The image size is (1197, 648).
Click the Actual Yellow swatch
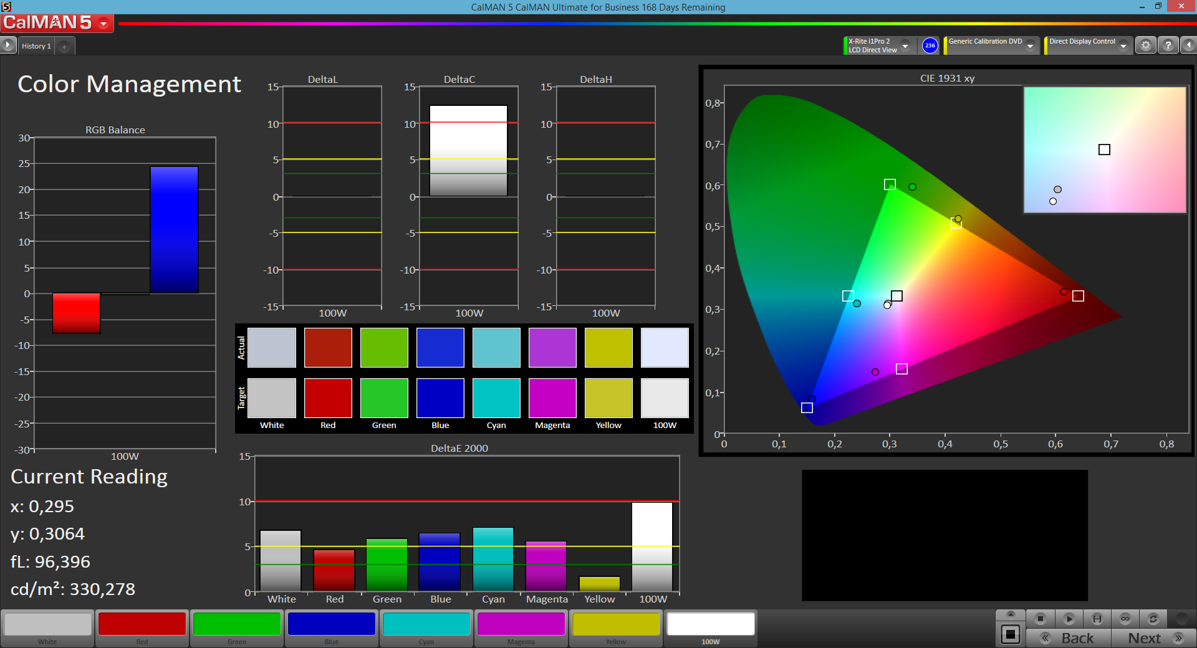coord(608,348)
